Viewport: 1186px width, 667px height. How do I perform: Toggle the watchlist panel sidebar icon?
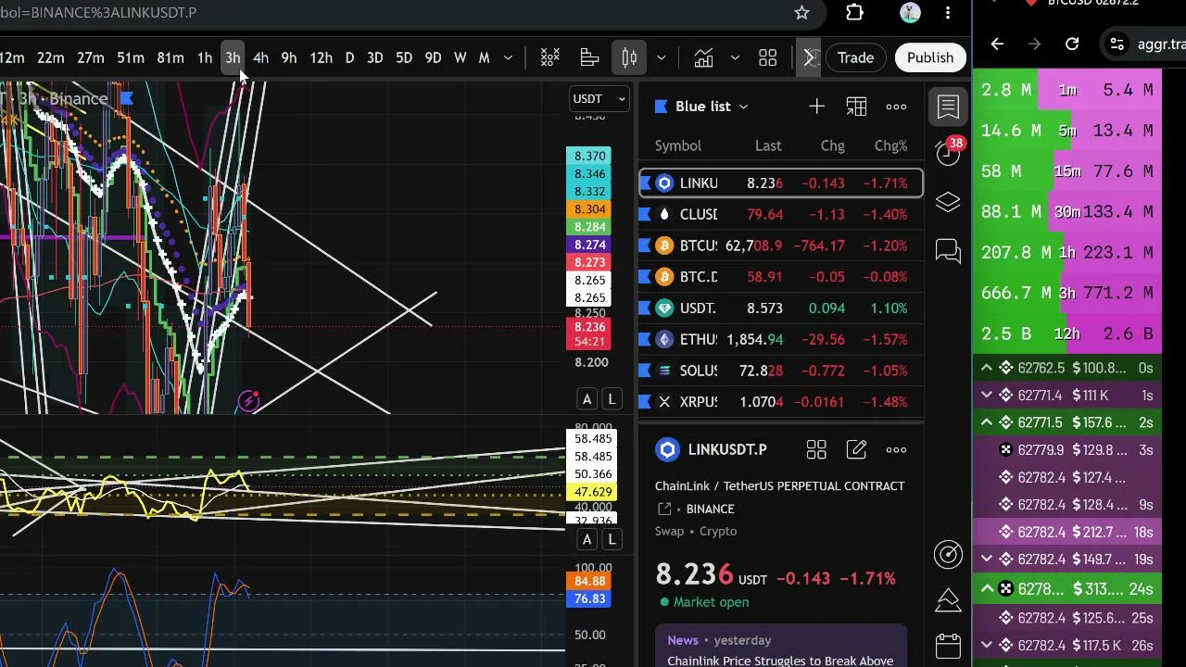[x=948, y=107]
